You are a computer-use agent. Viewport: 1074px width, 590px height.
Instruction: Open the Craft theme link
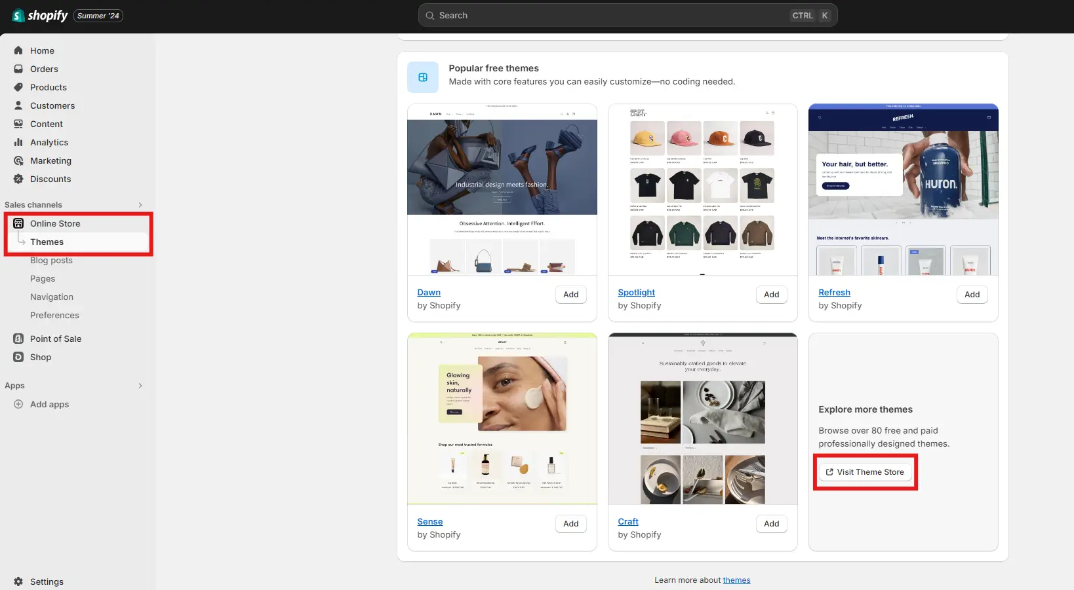[x=628, y=522]
